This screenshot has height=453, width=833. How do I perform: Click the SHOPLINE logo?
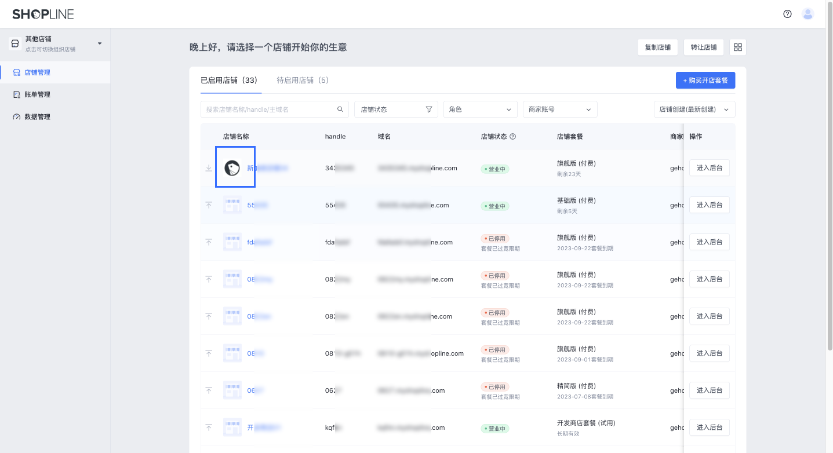pyautogui.click(x=43, y=14)
